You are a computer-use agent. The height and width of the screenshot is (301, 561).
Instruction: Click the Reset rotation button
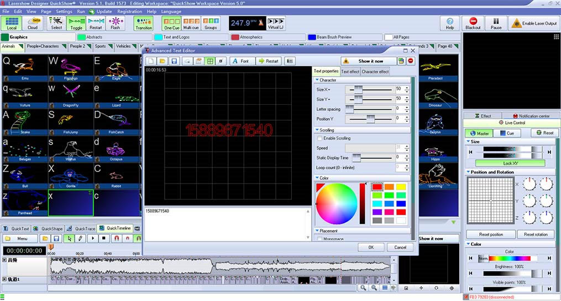click(536, 234)
